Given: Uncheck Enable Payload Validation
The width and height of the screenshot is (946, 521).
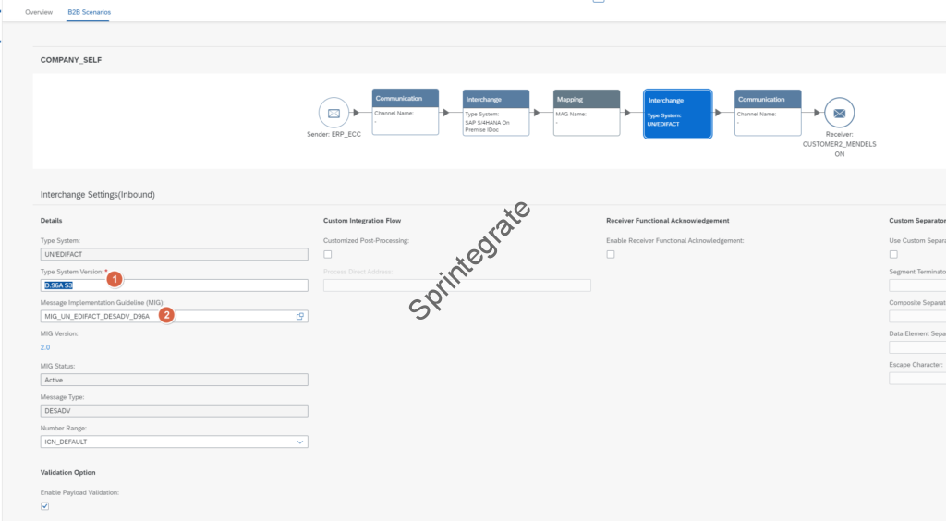Looking at the screenshot, I should tap(45, 506).
